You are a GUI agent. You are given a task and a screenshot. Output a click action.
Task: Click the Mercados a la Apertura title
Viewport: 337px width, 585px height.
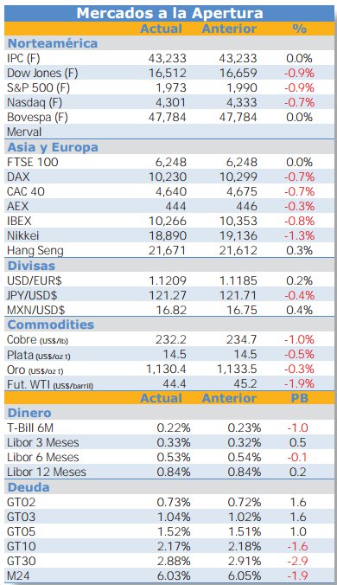(x=169, y=13)
